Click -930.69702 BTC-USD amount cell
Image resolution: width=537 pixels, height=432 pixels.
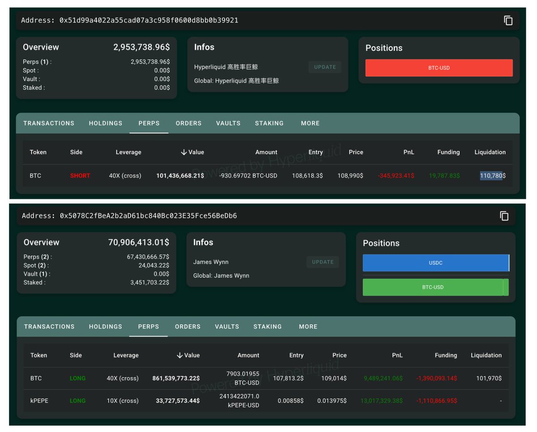click(248, 176)
